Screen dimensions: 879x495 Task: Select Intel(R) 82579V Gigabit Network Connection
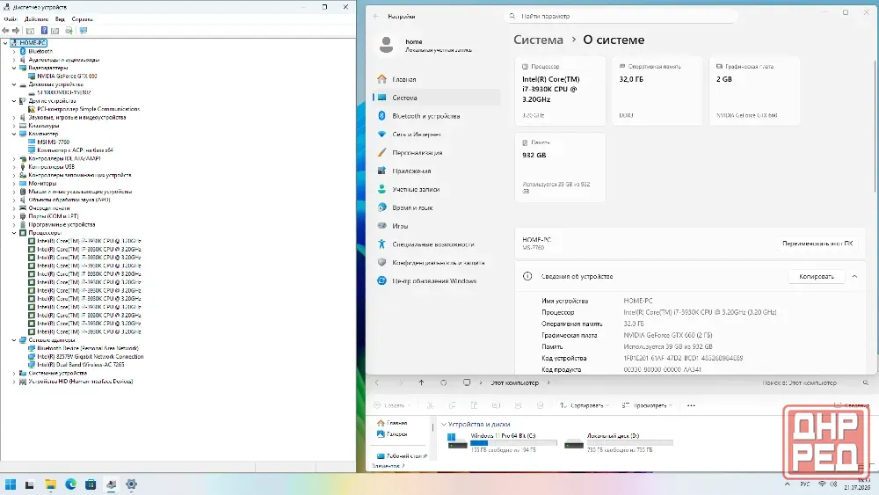[91, 357]
